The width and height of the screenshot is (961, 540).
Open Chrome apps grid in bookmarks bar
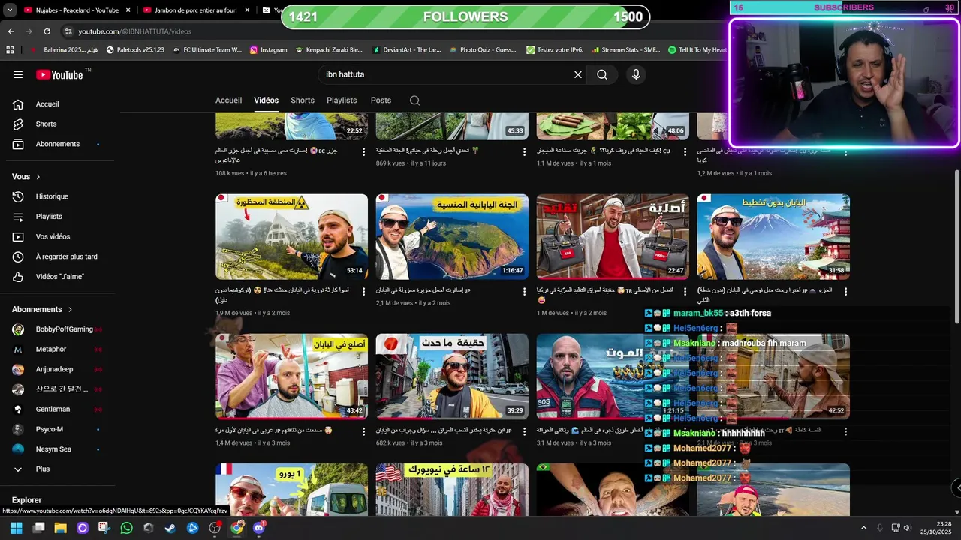(10, 50)
